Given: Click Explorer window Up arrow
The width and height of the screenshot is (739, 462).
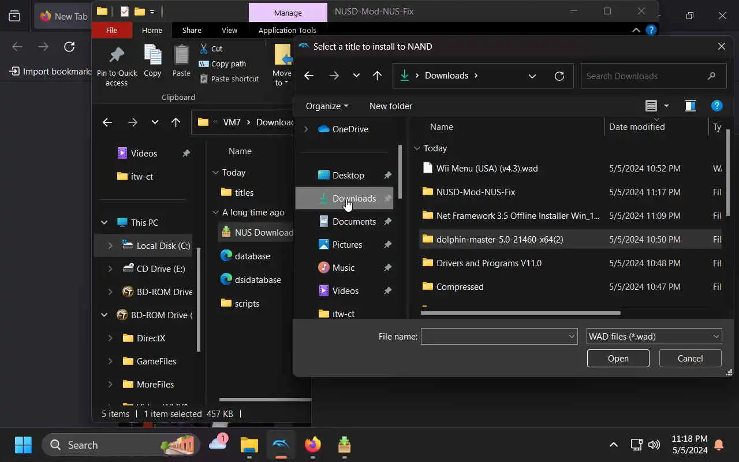Looking at the screenshot, I should 176,122.
